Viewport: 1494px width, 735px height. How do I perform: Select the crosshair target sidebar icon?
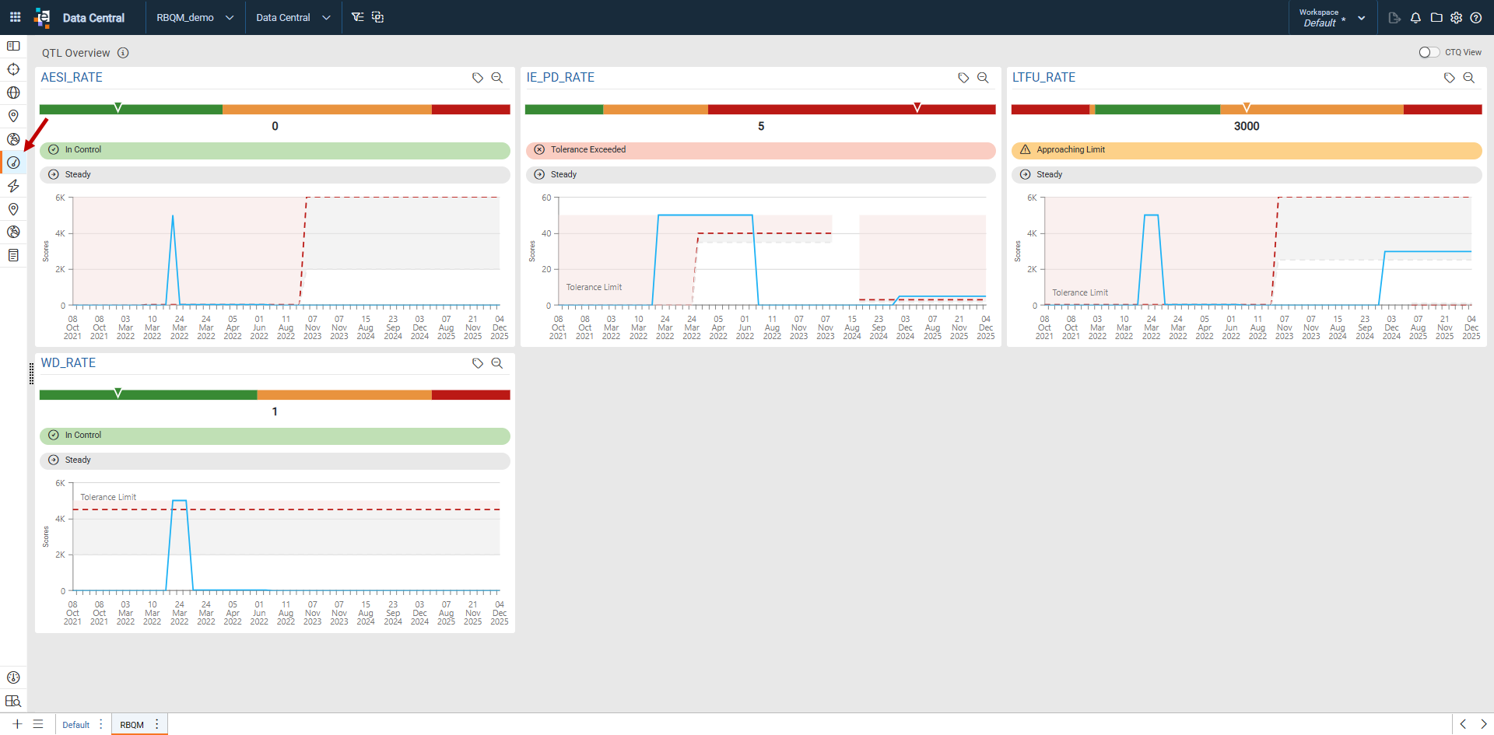coord(13,69)
